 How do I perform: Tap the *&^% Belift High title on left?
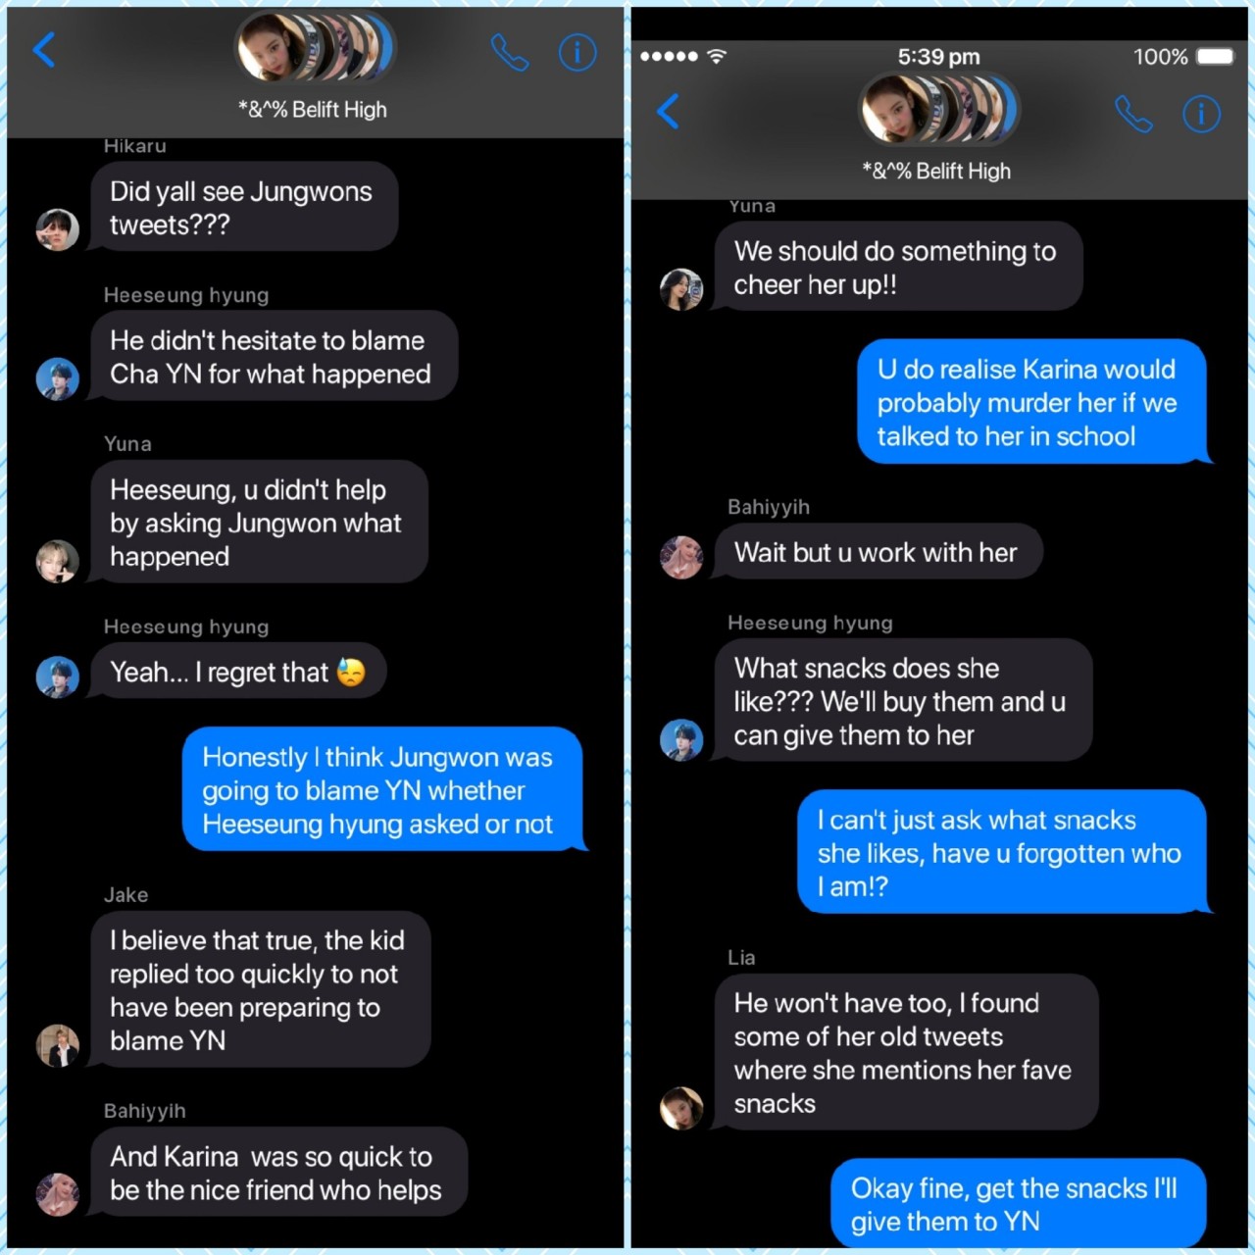[313, 109]
